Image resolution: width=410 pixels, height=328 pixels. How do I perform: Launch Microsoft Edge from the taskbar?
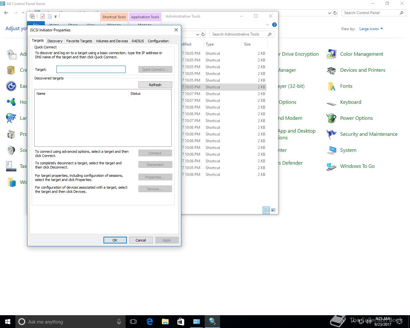150,322
